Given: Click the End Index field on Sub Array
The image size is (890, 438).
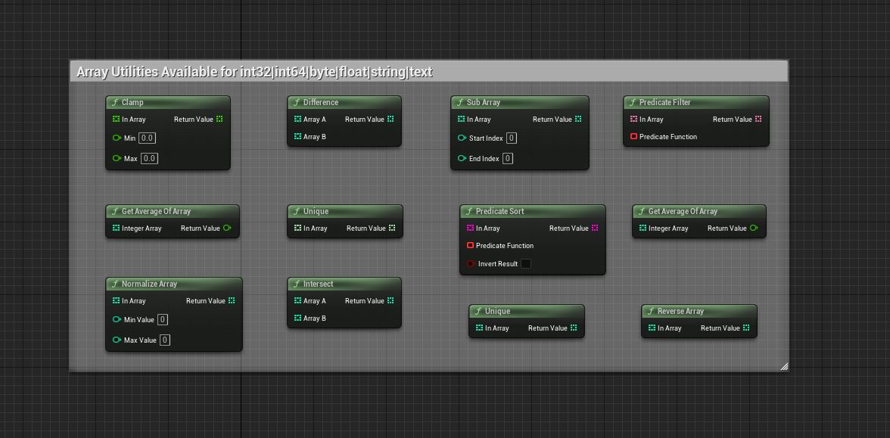Looking at the screenshot, I should 507,158.
